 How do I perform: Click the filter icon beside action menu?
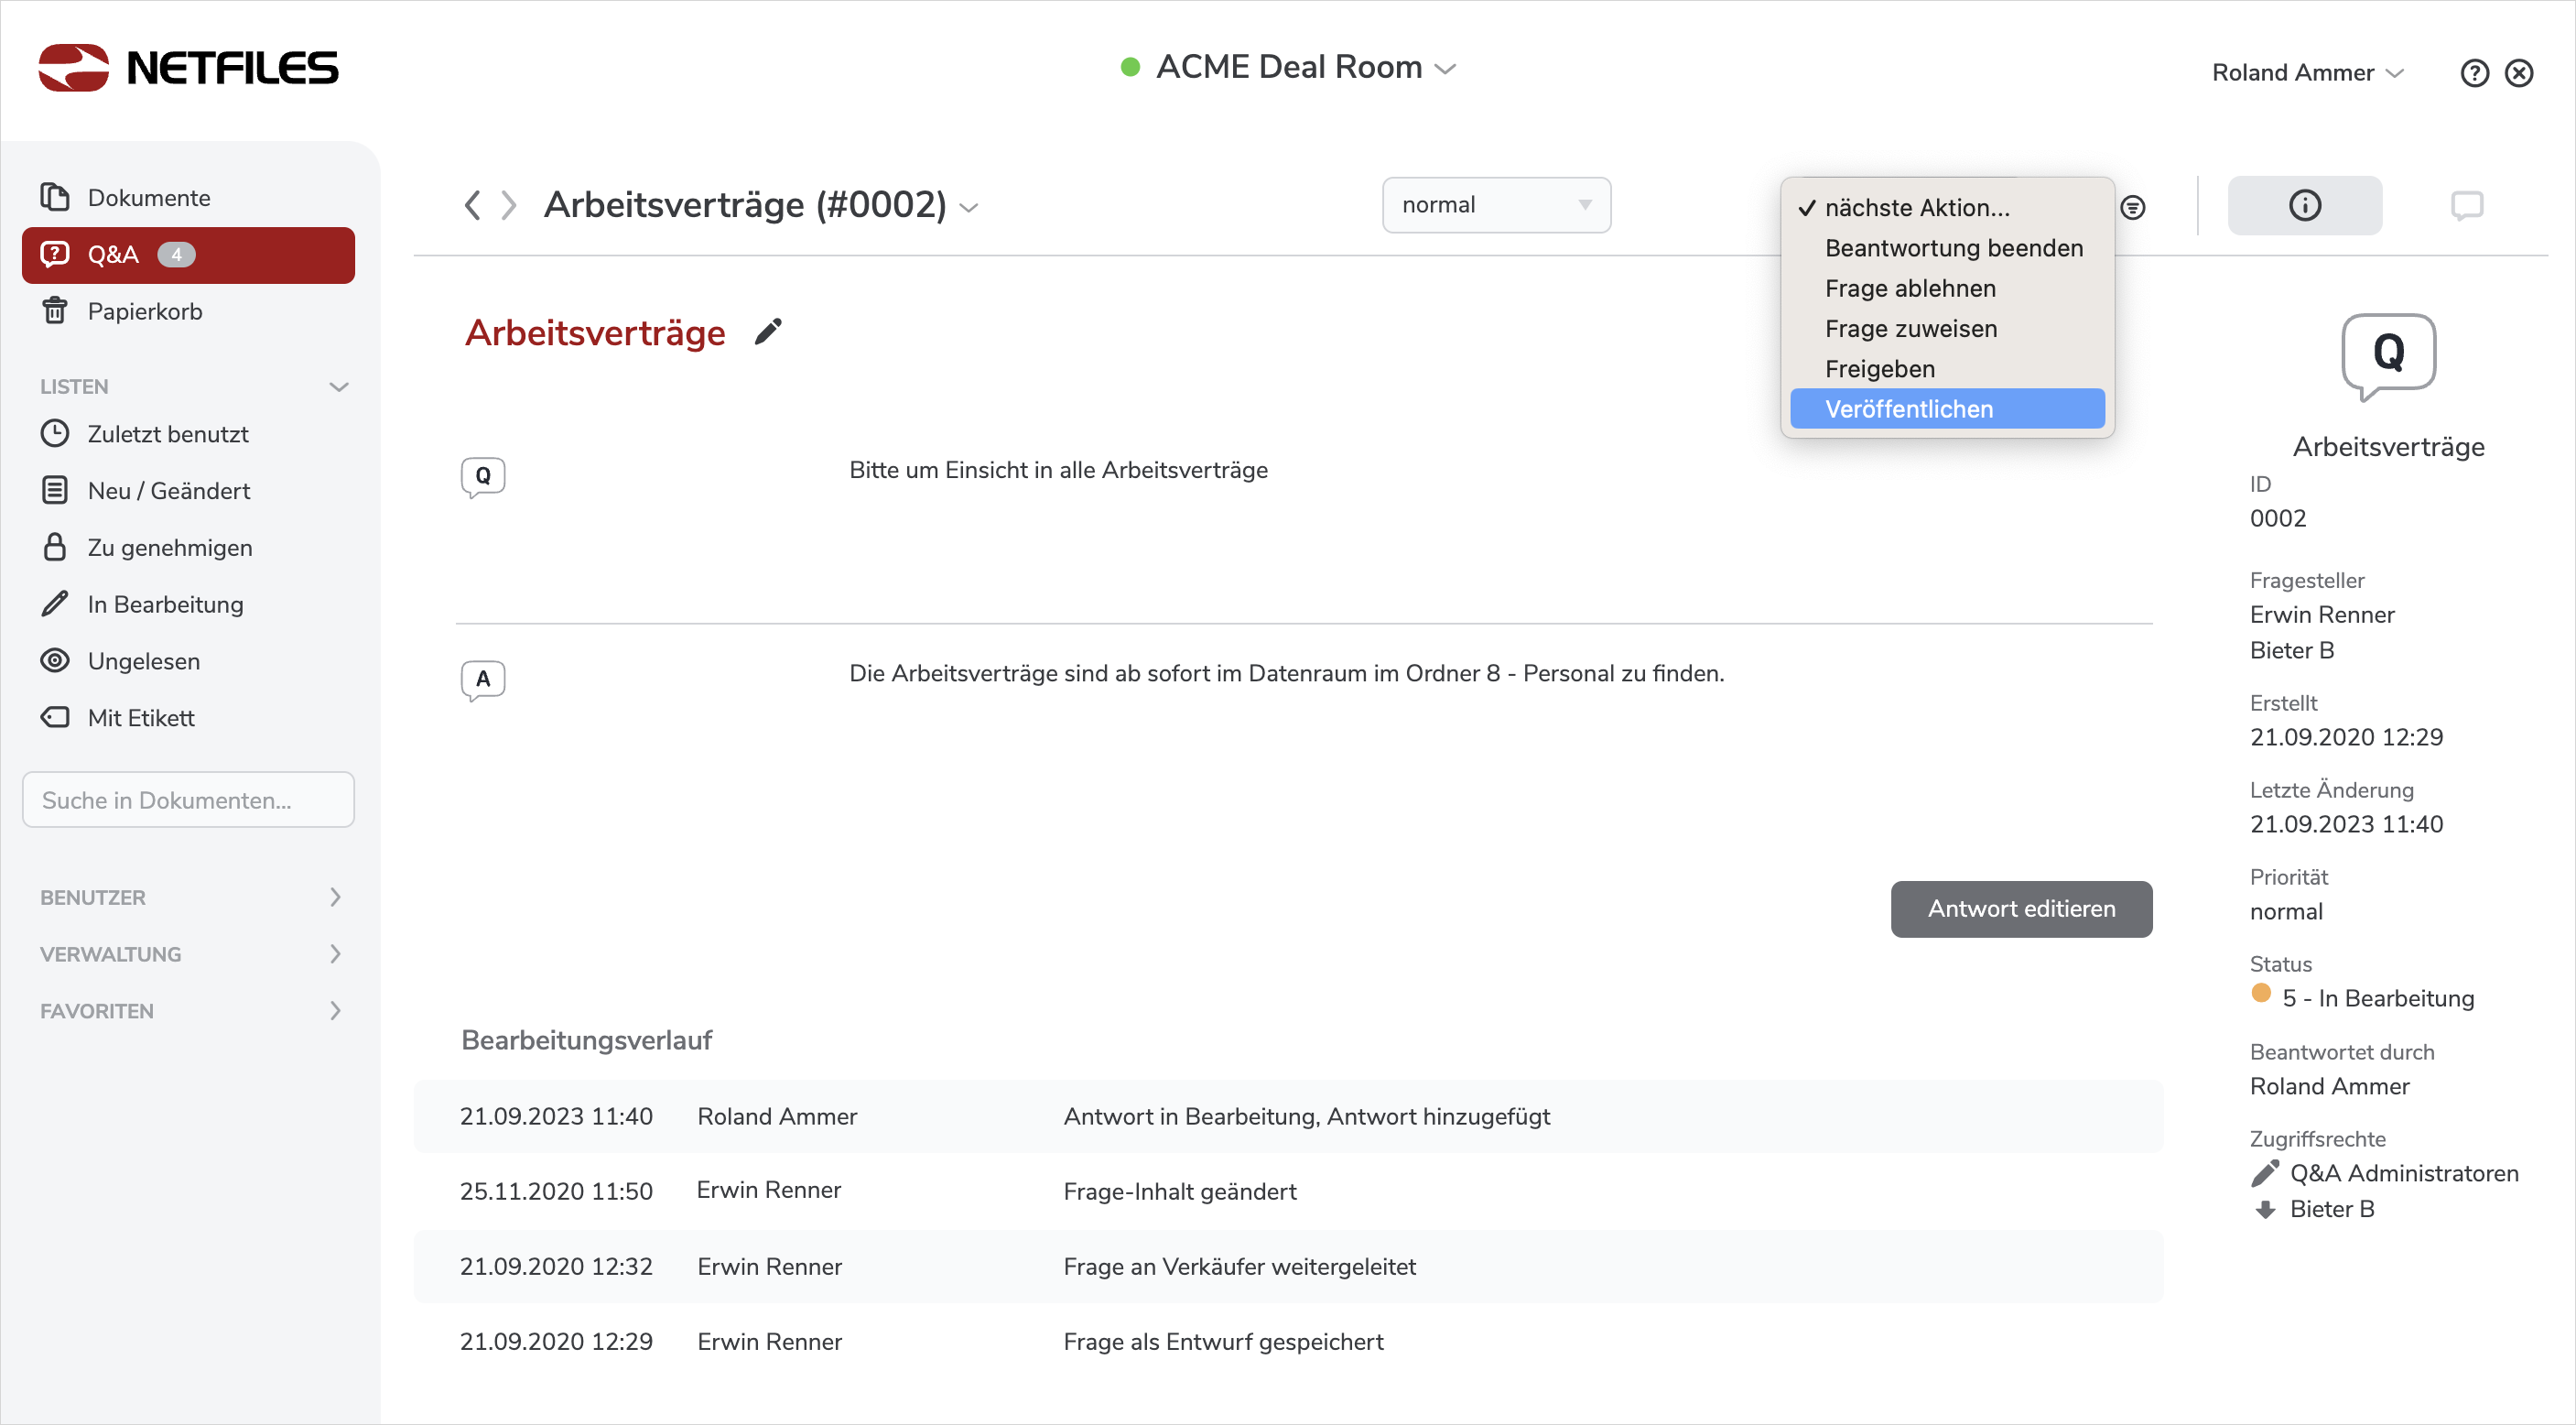pos(2132,207)
